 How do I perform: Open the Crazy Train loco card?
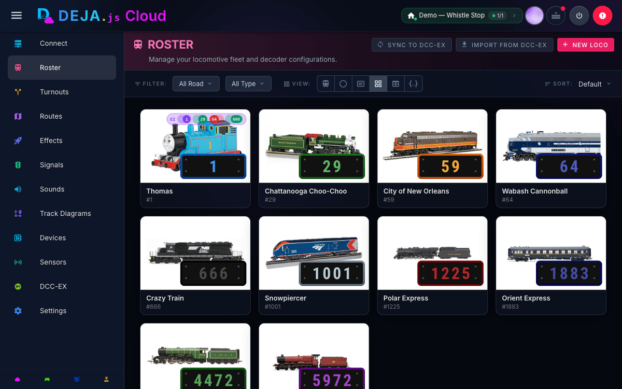[x=195, y=266]
